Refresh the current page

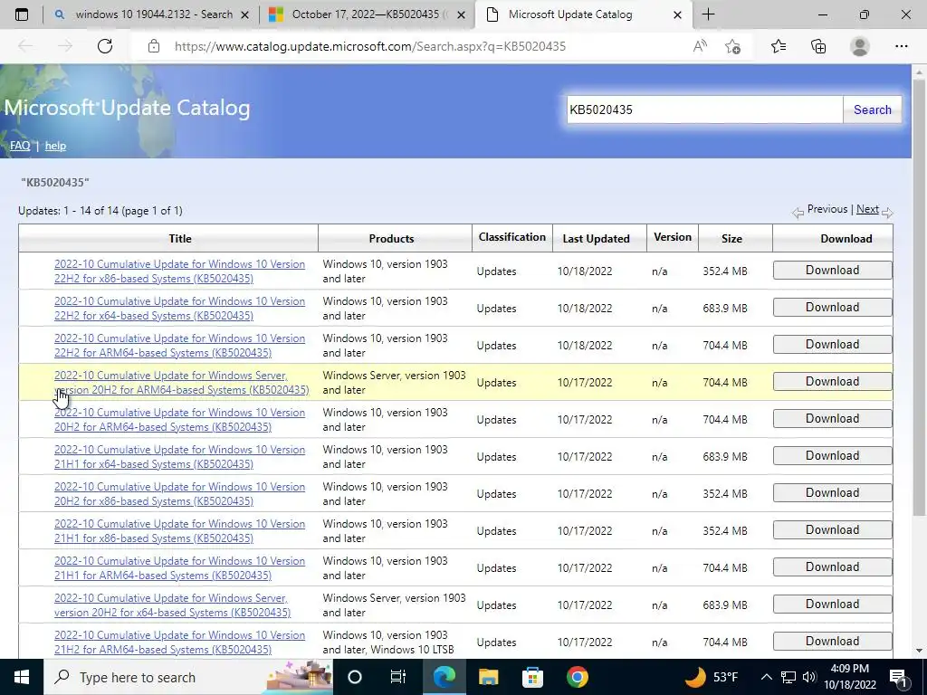tap(105, 46)
